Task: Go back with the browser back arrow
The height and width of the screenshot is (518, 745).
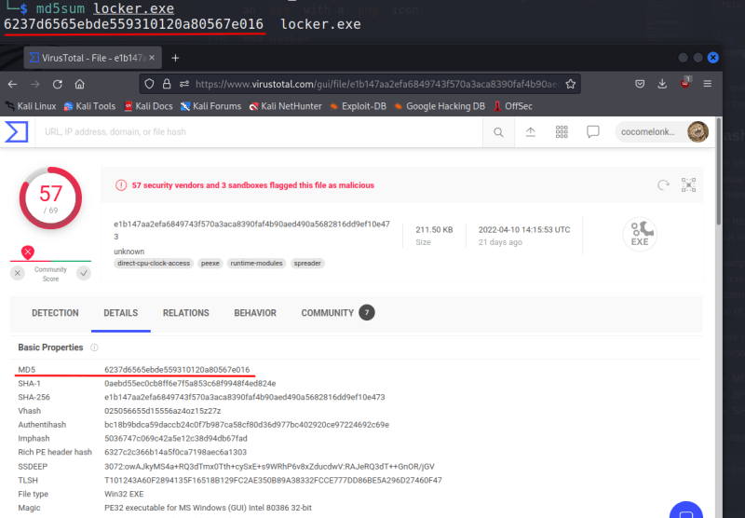Action: (x=12, y=84)
